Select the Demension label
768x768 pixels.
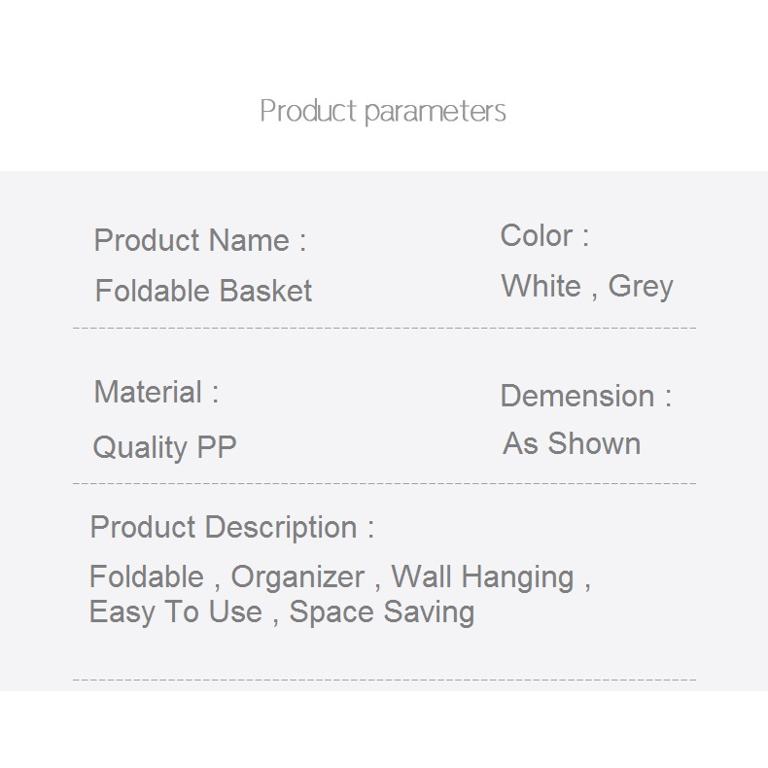click(585, 396)
